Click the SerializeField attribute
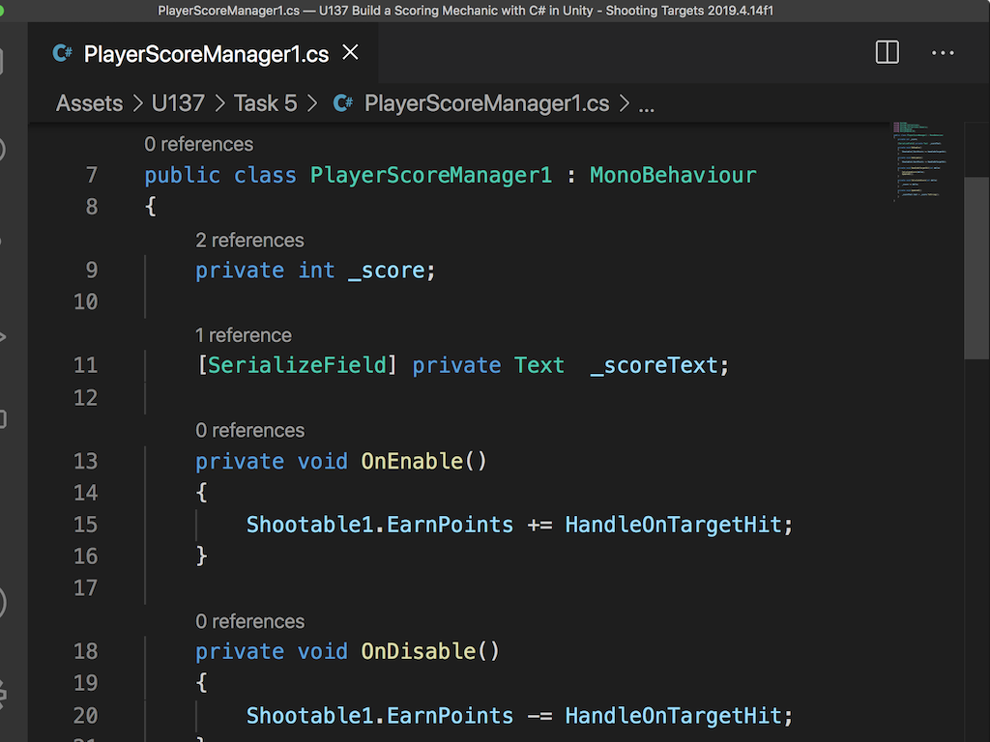990x742 pixels. tap(297, 365)
